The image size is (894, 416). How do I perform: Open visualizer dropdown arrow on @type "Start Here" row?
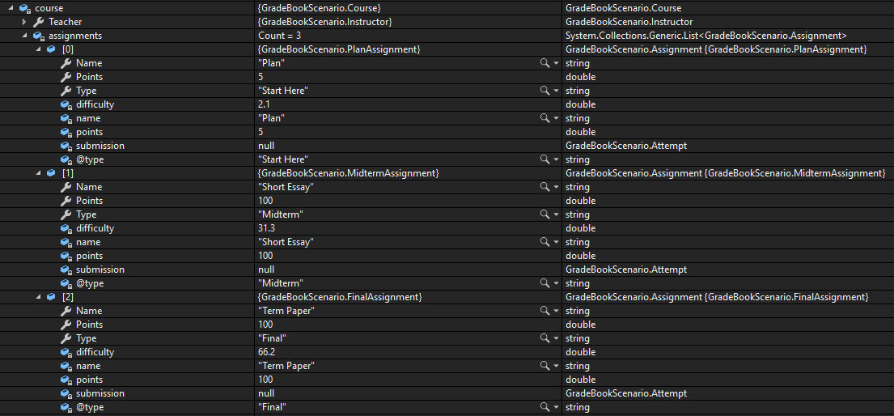(556, 159)
